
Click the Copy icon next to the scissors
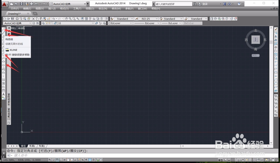coord(37,19)
